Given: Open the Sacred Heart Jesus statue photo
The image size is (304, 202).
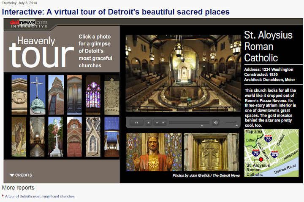Looking at the screenshot, I should [154, 152].
